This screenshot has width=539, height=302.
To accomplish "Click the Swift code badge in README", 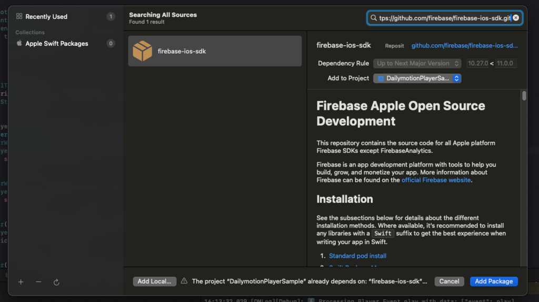I will (383, 233).
